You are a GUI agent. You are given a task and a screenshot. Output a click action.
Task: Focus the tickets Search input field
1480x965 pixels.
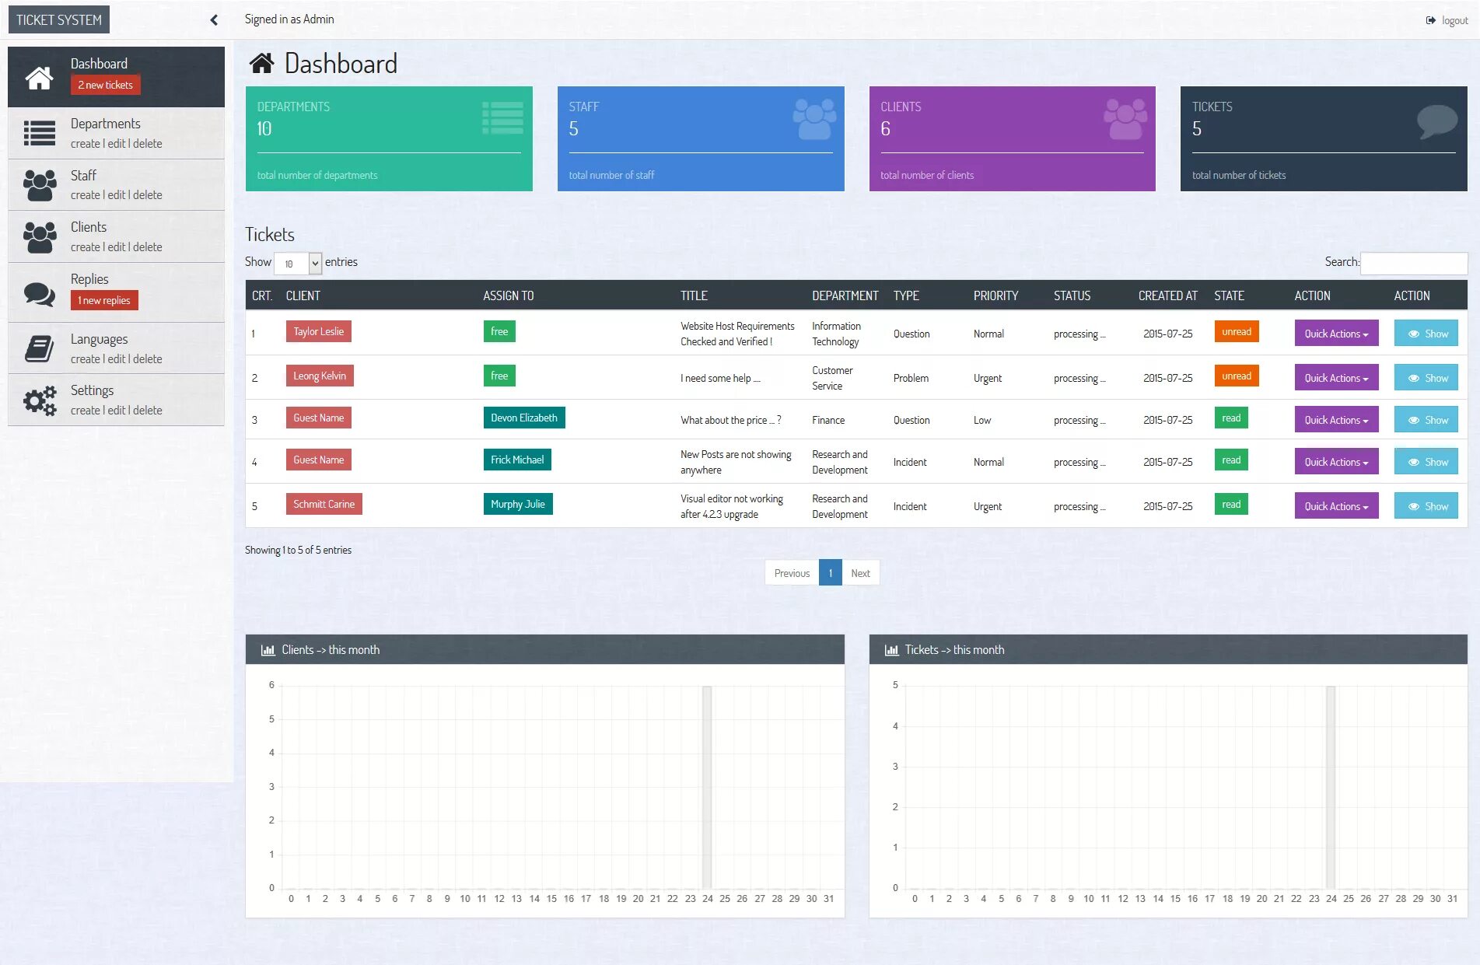pyautogui.click(x=1414, y=264)
